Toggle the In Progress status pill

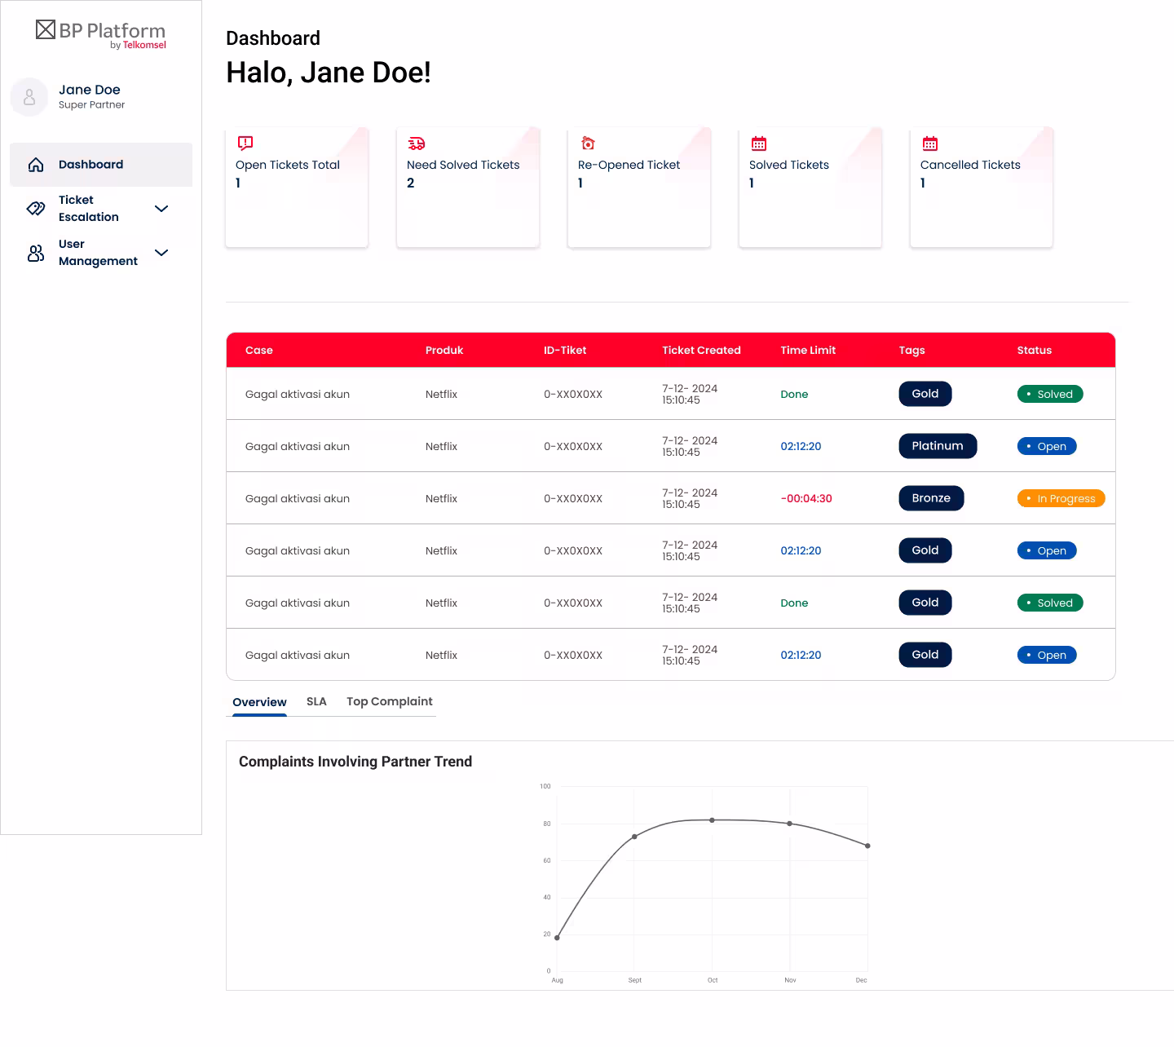pyautogui.click(x=1061, y=497)
